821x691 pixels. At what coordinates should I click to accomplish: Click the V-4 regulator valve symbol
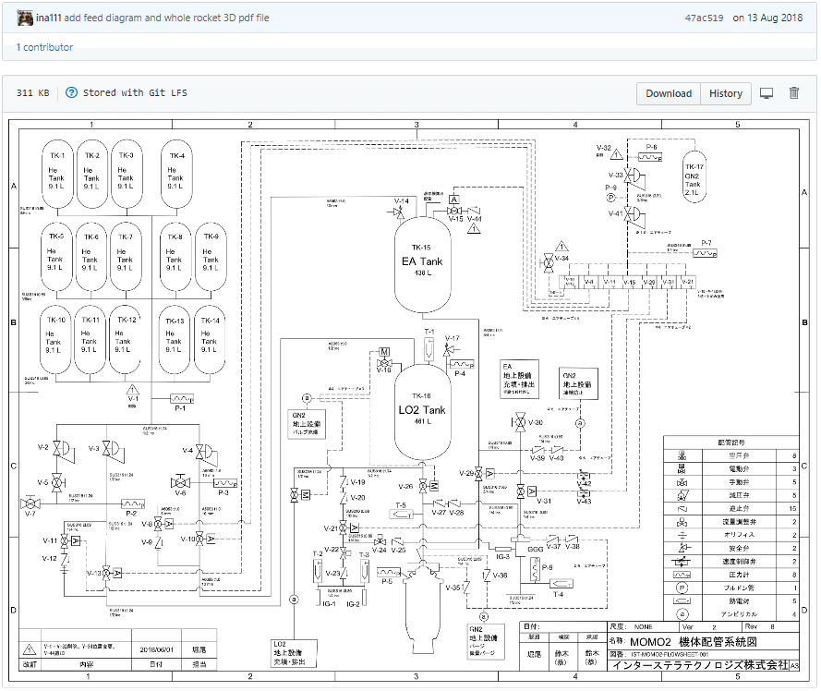206,454
